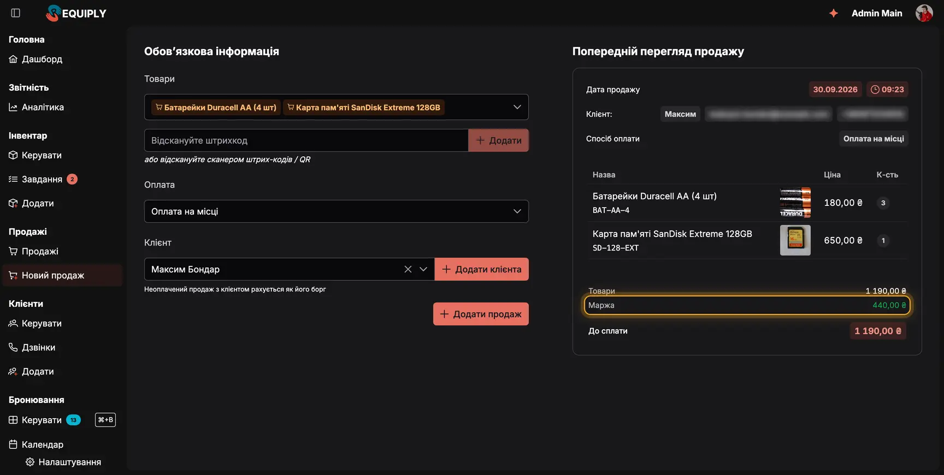Click the quantity badge 1 for SanDisk
The height and width of the screenshot is (475, 944).
click(883, 241)
